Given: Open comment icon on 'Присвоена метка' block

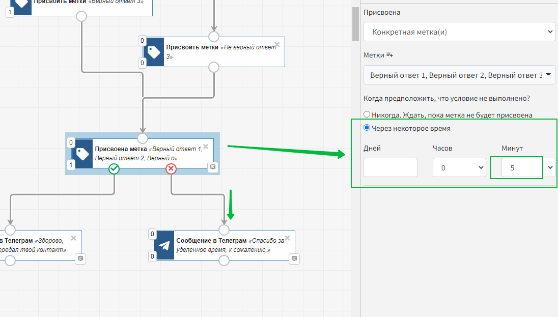Looking at the screenshot, I should click(213, 167).
